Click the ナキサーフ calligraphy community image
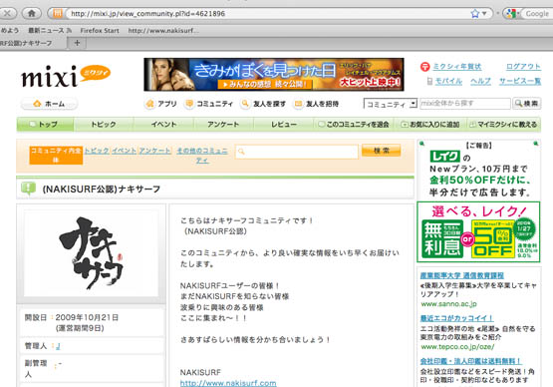 tap(91, 253)
